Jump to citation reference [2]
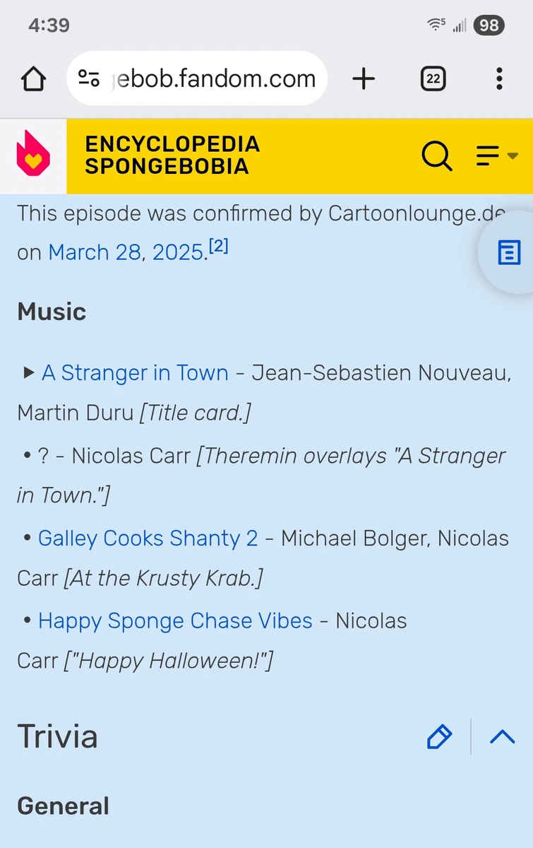The width and height of the screenshot is (533, 848). pos(219,247)
